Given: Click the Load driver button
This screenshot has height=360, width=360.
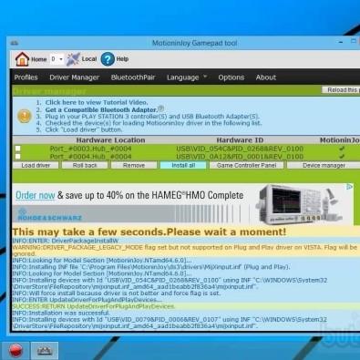Looking at the screenshot, I should click(36, 165).
